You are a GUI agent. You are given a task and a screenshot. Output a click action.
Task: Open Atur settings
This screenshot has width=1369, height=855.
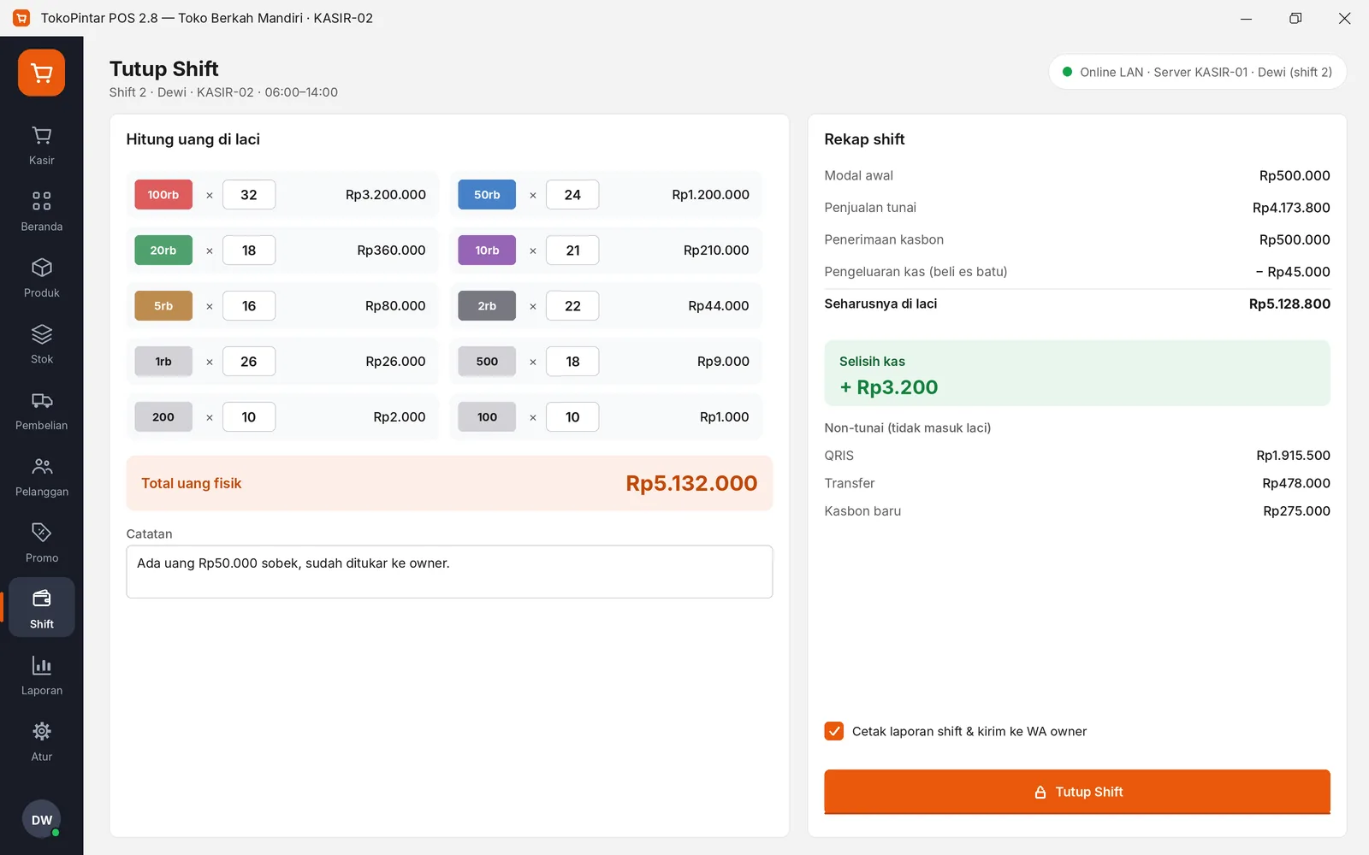tap(41, 742)
